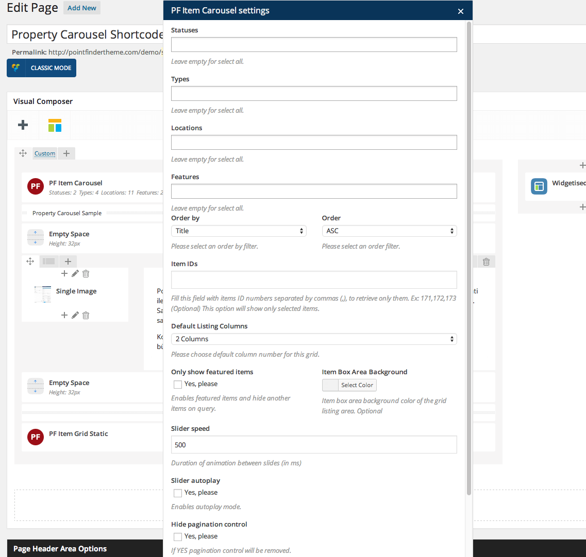Open the Order by dropdown
This screenshot has height=557, width=586.
click(x=239, y=231)
